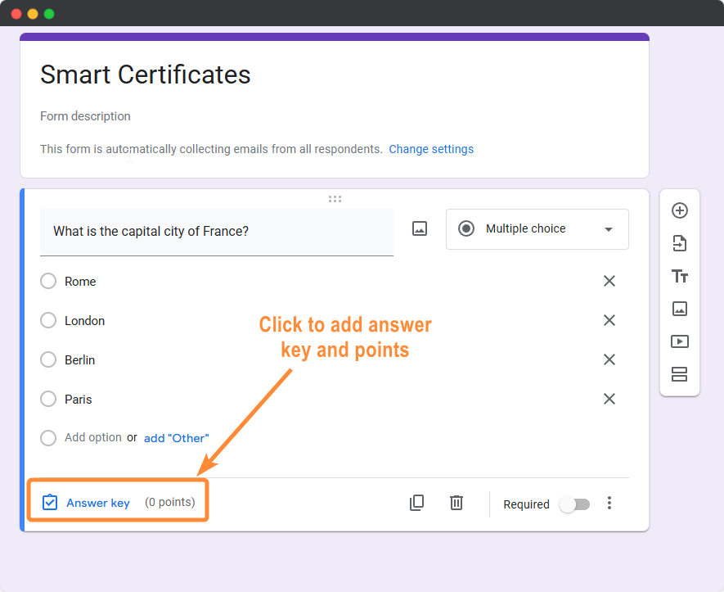
Task: Add a new section with the bottom sidebar icon
Action: pos(680,374)
